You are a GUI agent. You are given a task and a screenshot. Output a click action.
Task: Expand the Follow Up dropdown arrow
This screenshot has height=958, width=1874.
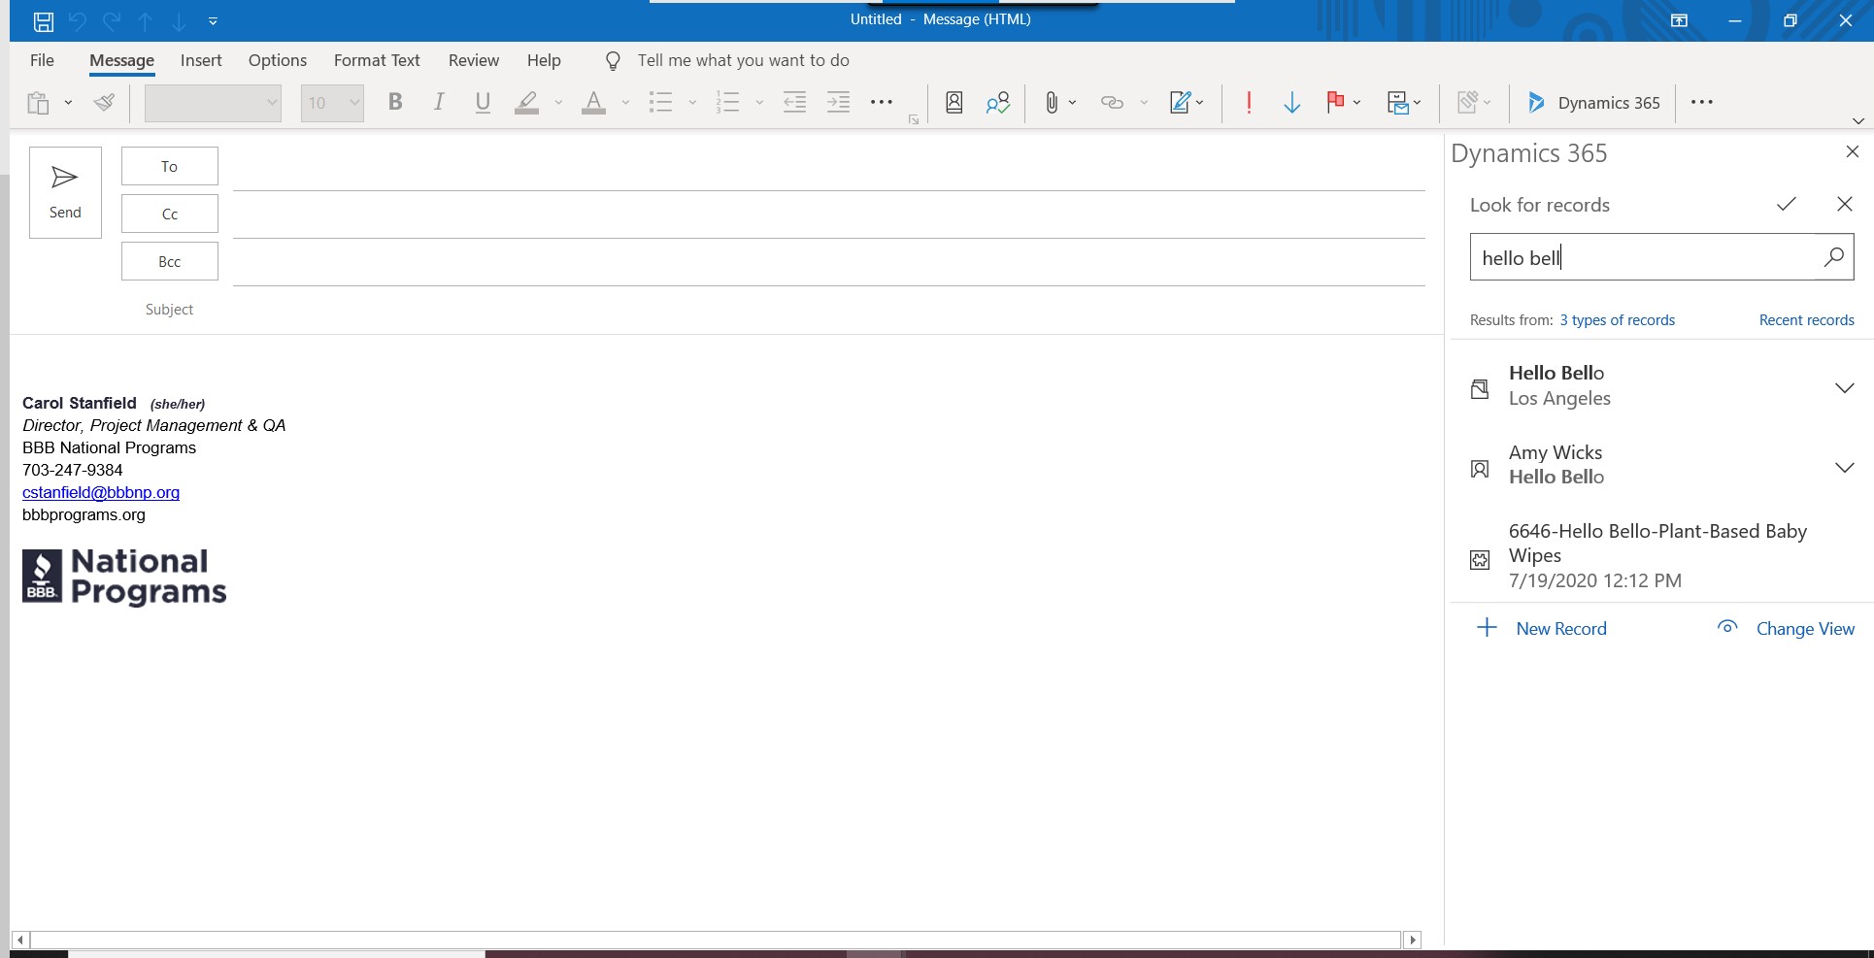coord(1356,102)
